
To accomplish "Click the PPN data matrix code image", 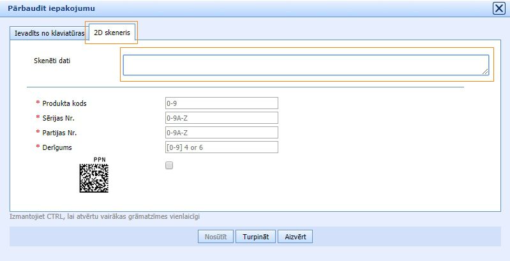I will (x=94, y=179).
